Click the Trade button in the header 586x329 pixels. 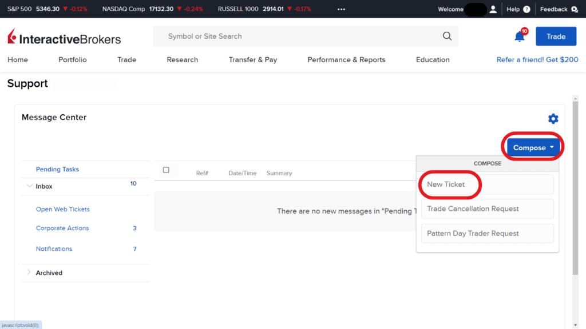tap(556, 36)
